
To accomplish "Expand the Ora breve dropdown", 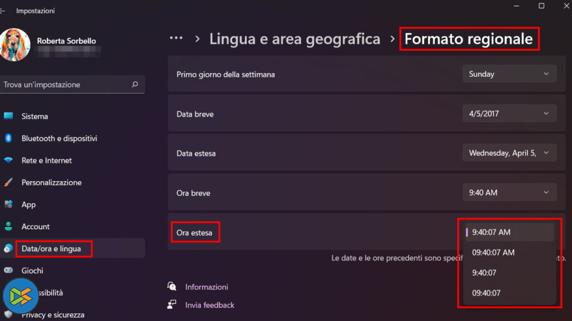I will point(509,193).
